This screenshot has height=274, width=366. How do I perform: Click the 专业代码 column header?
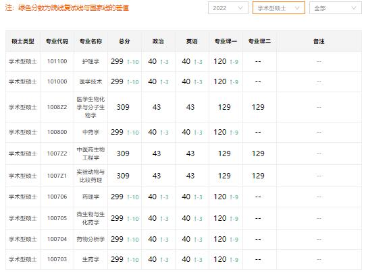[x=57, y=41]
